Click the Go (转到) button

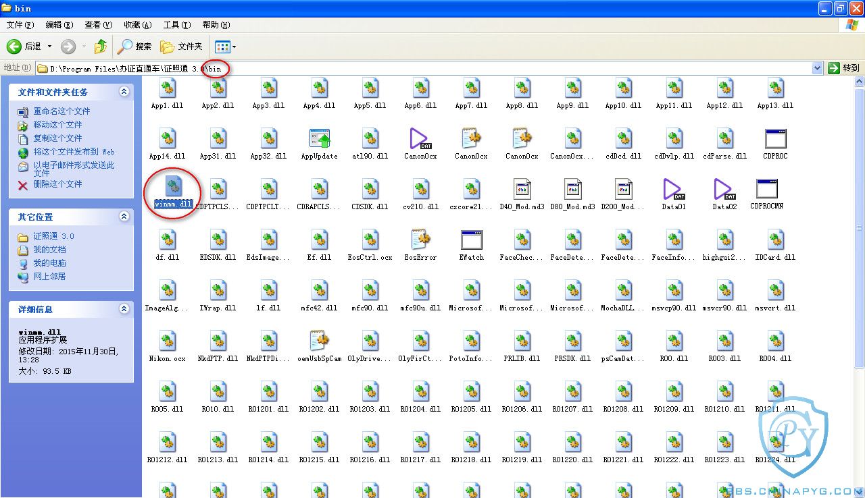point(844,68)
